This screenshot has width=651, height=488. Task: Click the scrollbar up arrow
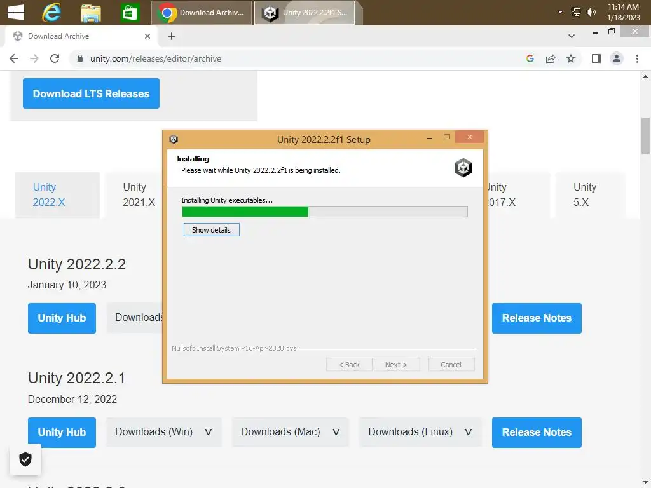[645, 76]
